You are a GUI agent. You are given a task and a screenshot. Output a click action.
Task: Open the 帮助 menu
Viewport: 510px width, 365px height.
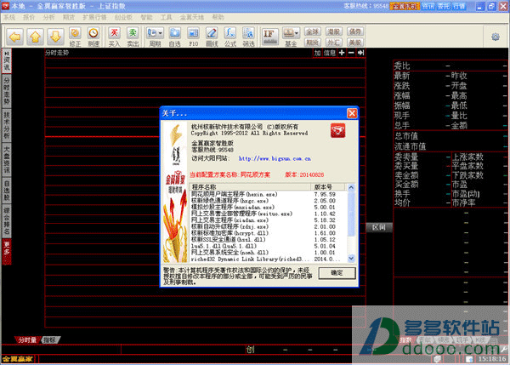coord(218,18)
